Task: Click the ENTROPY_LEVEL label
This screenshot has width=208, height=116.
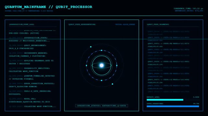Action: point(153,97)
